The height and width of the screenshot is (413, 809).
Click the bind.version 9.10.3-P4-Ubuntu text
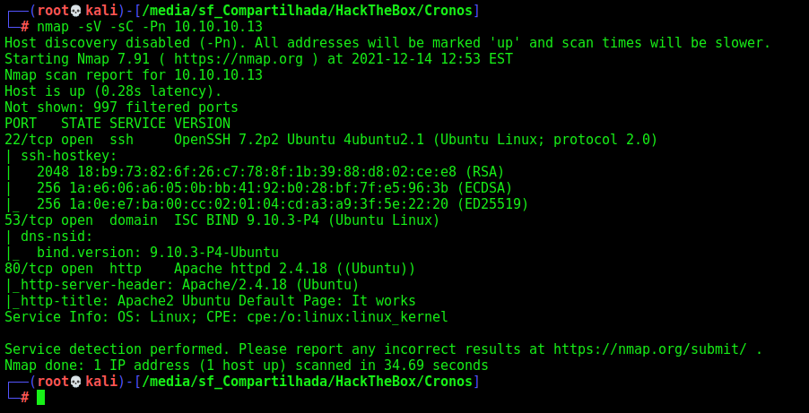[x=158, y=253]
